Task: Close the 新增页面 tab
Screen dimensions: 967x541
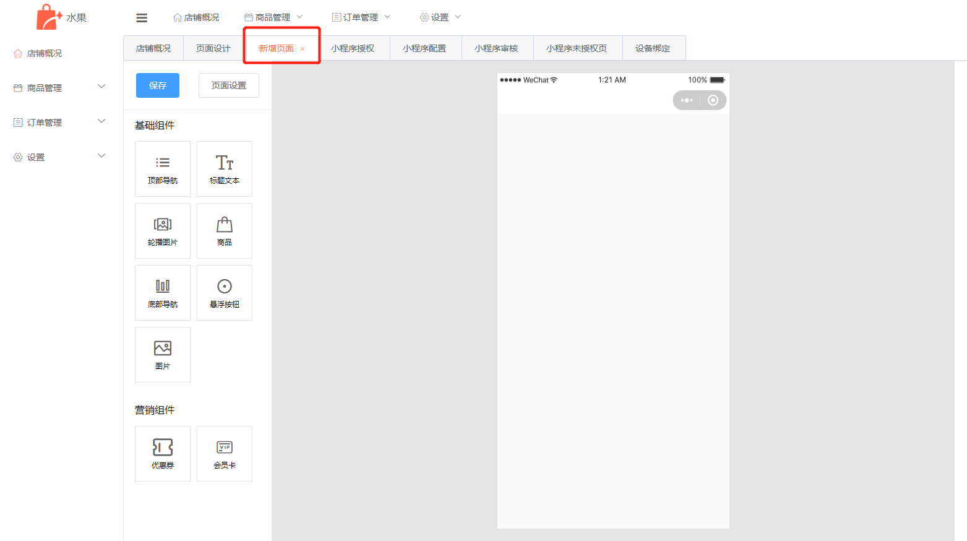Action: tap(303, 49)
